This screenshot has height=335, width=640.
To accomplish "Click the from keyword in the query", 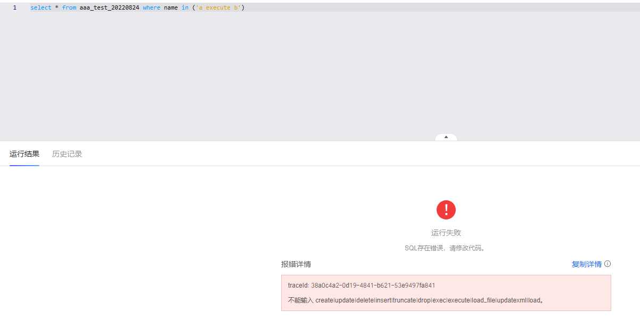I will click(69, 8).
